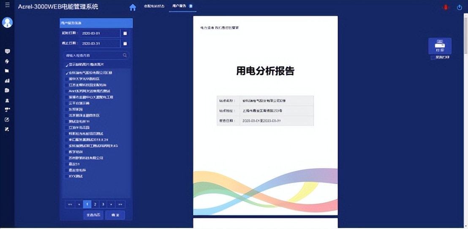Check the XYX测试 item checkbox
The height and width of the screenshot is (229, 468).
[x=66, y=176]
